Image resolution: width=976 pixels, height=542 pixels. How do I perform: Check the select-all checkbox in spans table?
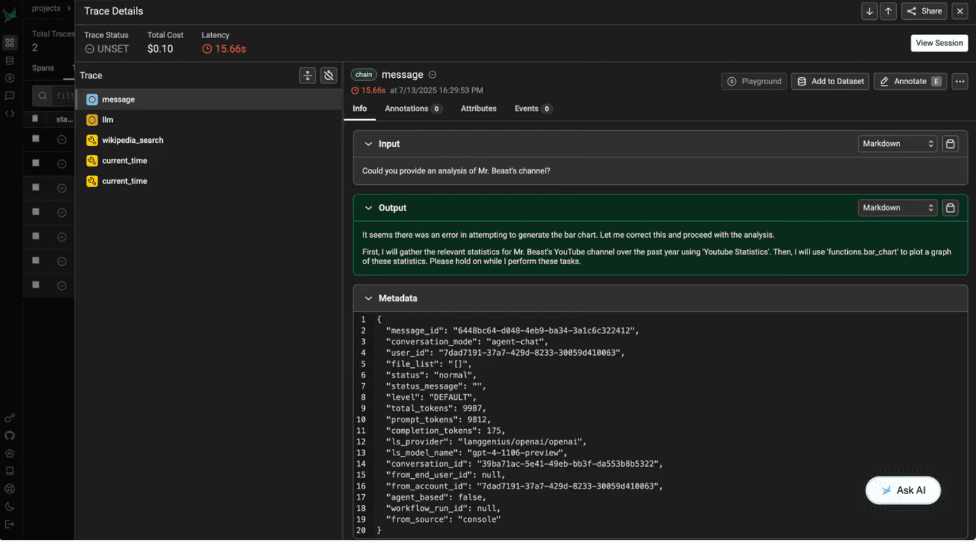coord(35,119)
